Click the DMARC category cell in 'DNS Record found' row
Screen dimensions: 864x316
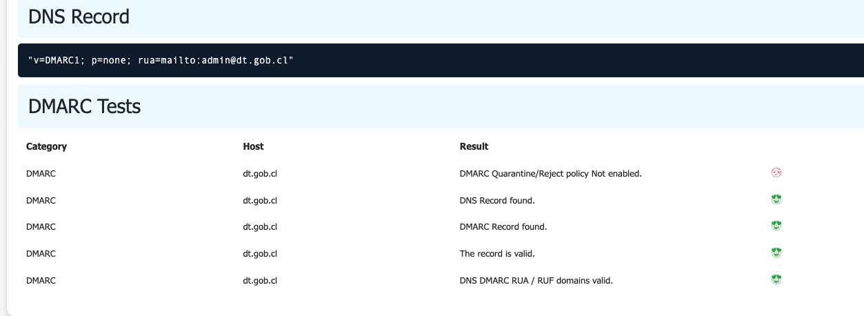tap(41, 200)
